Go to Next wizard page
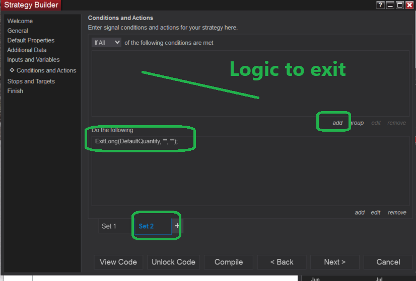 (x=335, y=262)
